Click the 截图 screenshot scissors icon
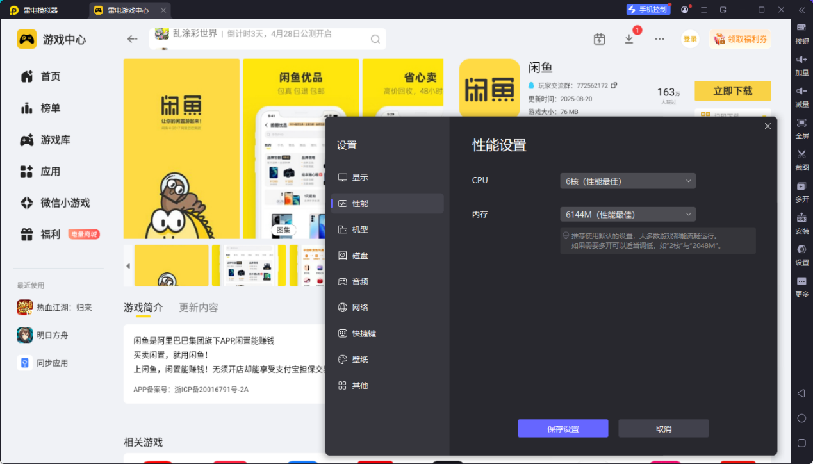 (x=801, y=154)
